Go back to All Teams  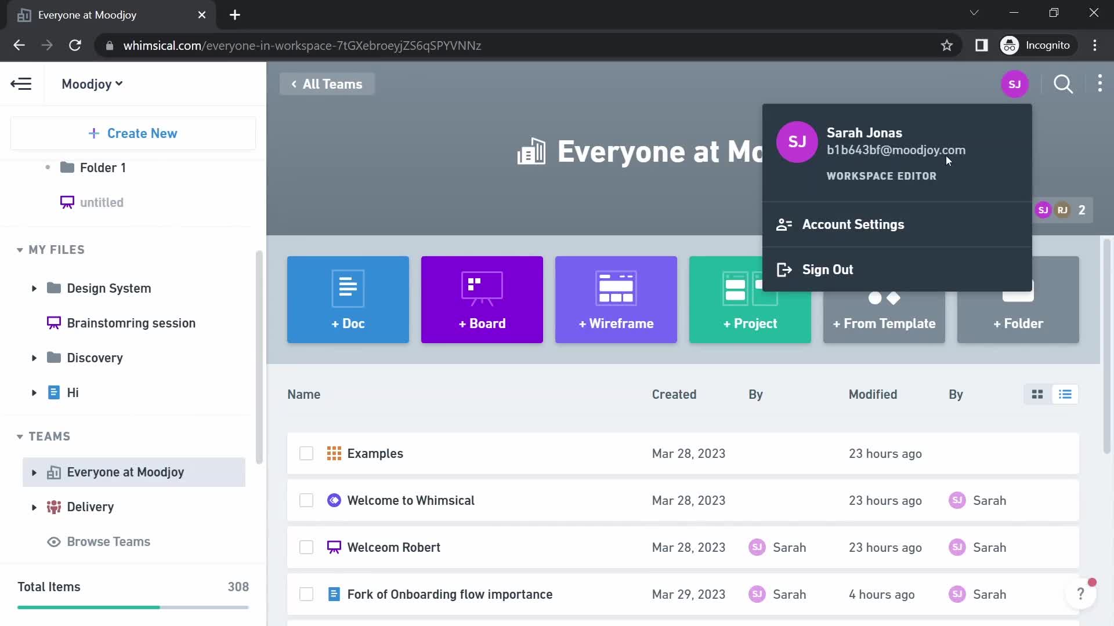coord(327,84)
